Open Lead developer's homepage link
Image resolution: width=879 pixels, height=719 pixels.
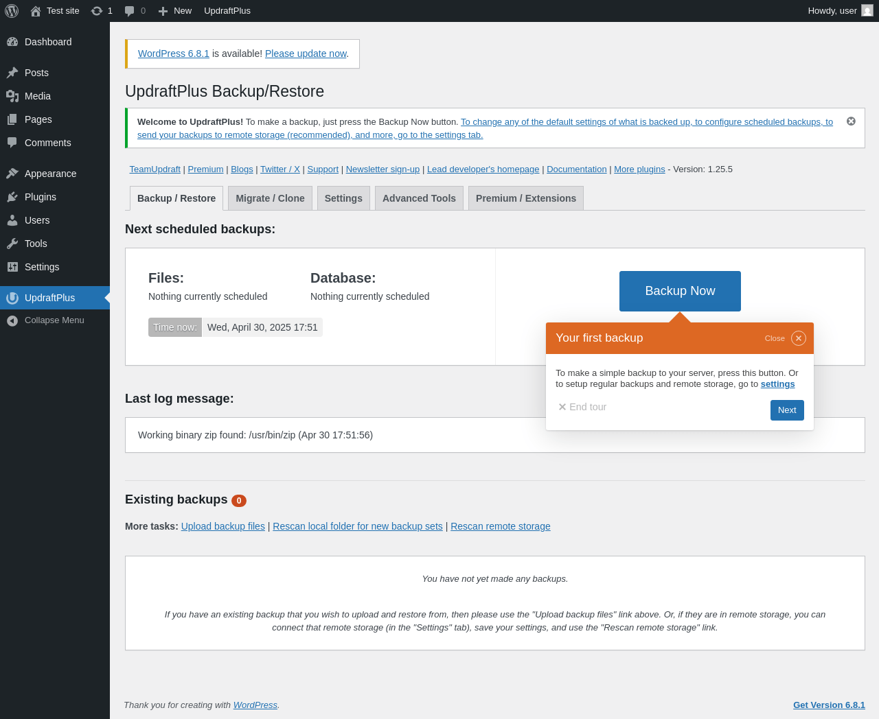[483, 169]
